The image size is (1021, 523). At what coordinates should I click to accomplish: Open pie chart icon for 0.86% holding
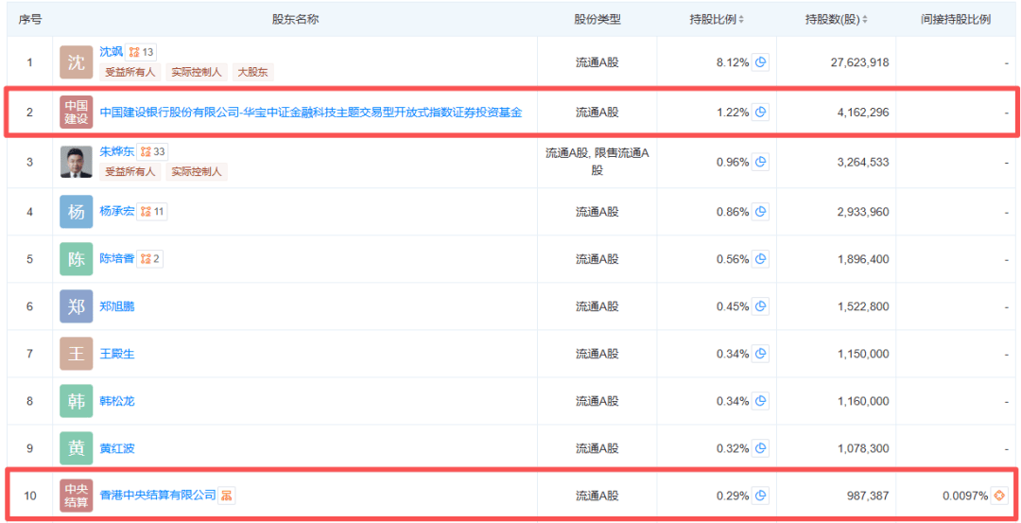tap(760, 212)
